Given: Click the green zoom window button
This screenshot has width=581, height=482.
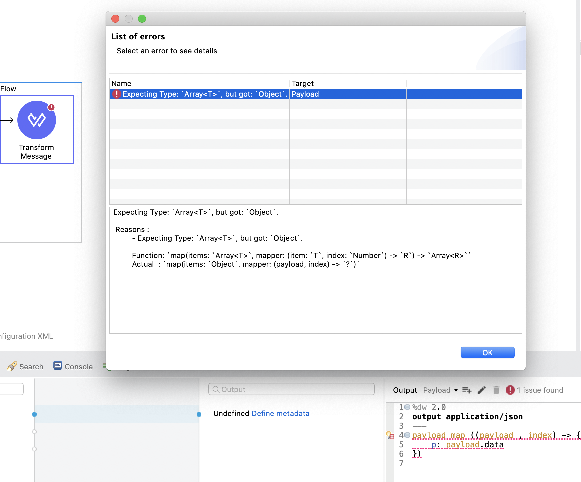Looking at the screenshot, I should point(142,19).
